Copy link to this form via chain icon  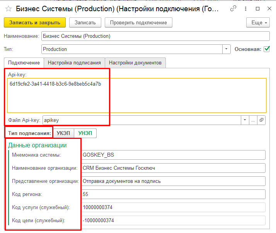point(233,8)
